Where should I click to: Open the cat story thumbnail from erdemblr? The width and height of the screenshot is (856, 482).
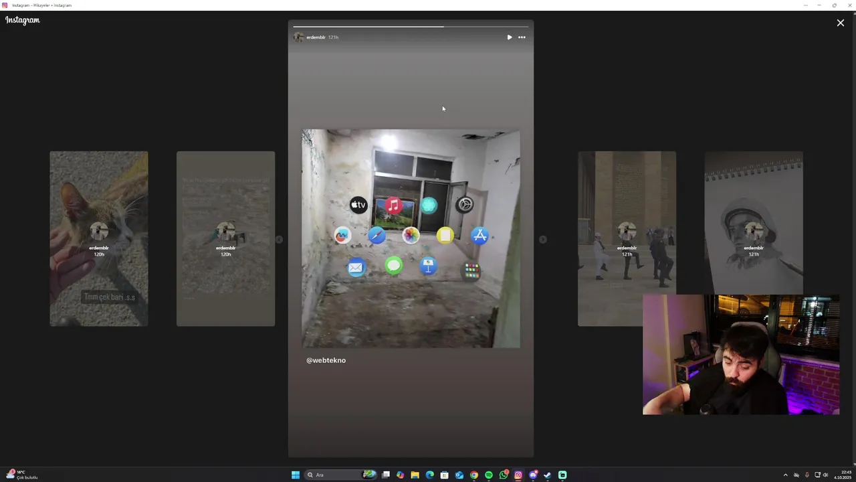pyautogui.click(x=99, y=238)
